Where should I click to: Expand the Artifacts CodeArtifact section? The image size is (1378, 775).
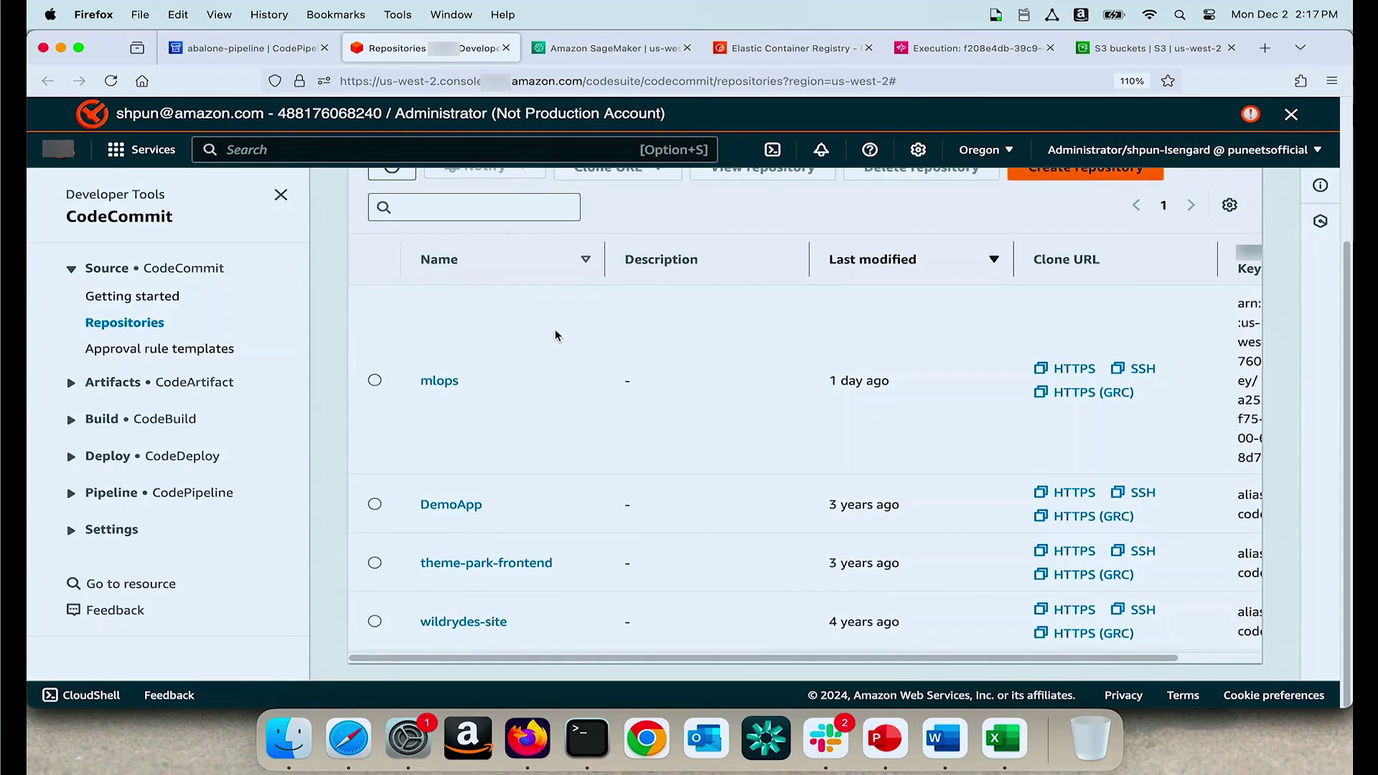[x=71, y=383]
